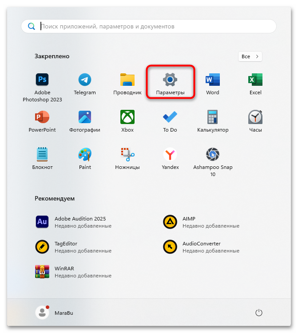Launch Xbox app icon

click(x=127, y=117)
